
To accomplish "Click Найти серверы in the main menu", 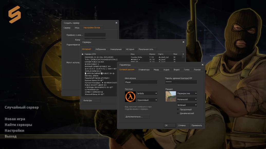I will tap(18, 125).
